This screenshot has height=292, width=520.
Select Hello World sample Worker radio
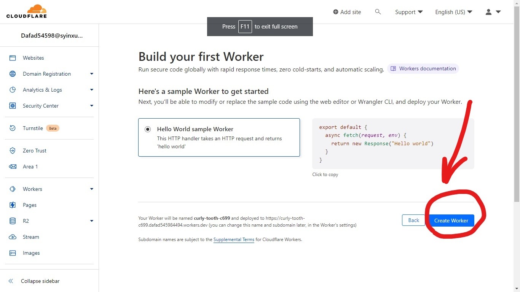[x=148, y=129]
